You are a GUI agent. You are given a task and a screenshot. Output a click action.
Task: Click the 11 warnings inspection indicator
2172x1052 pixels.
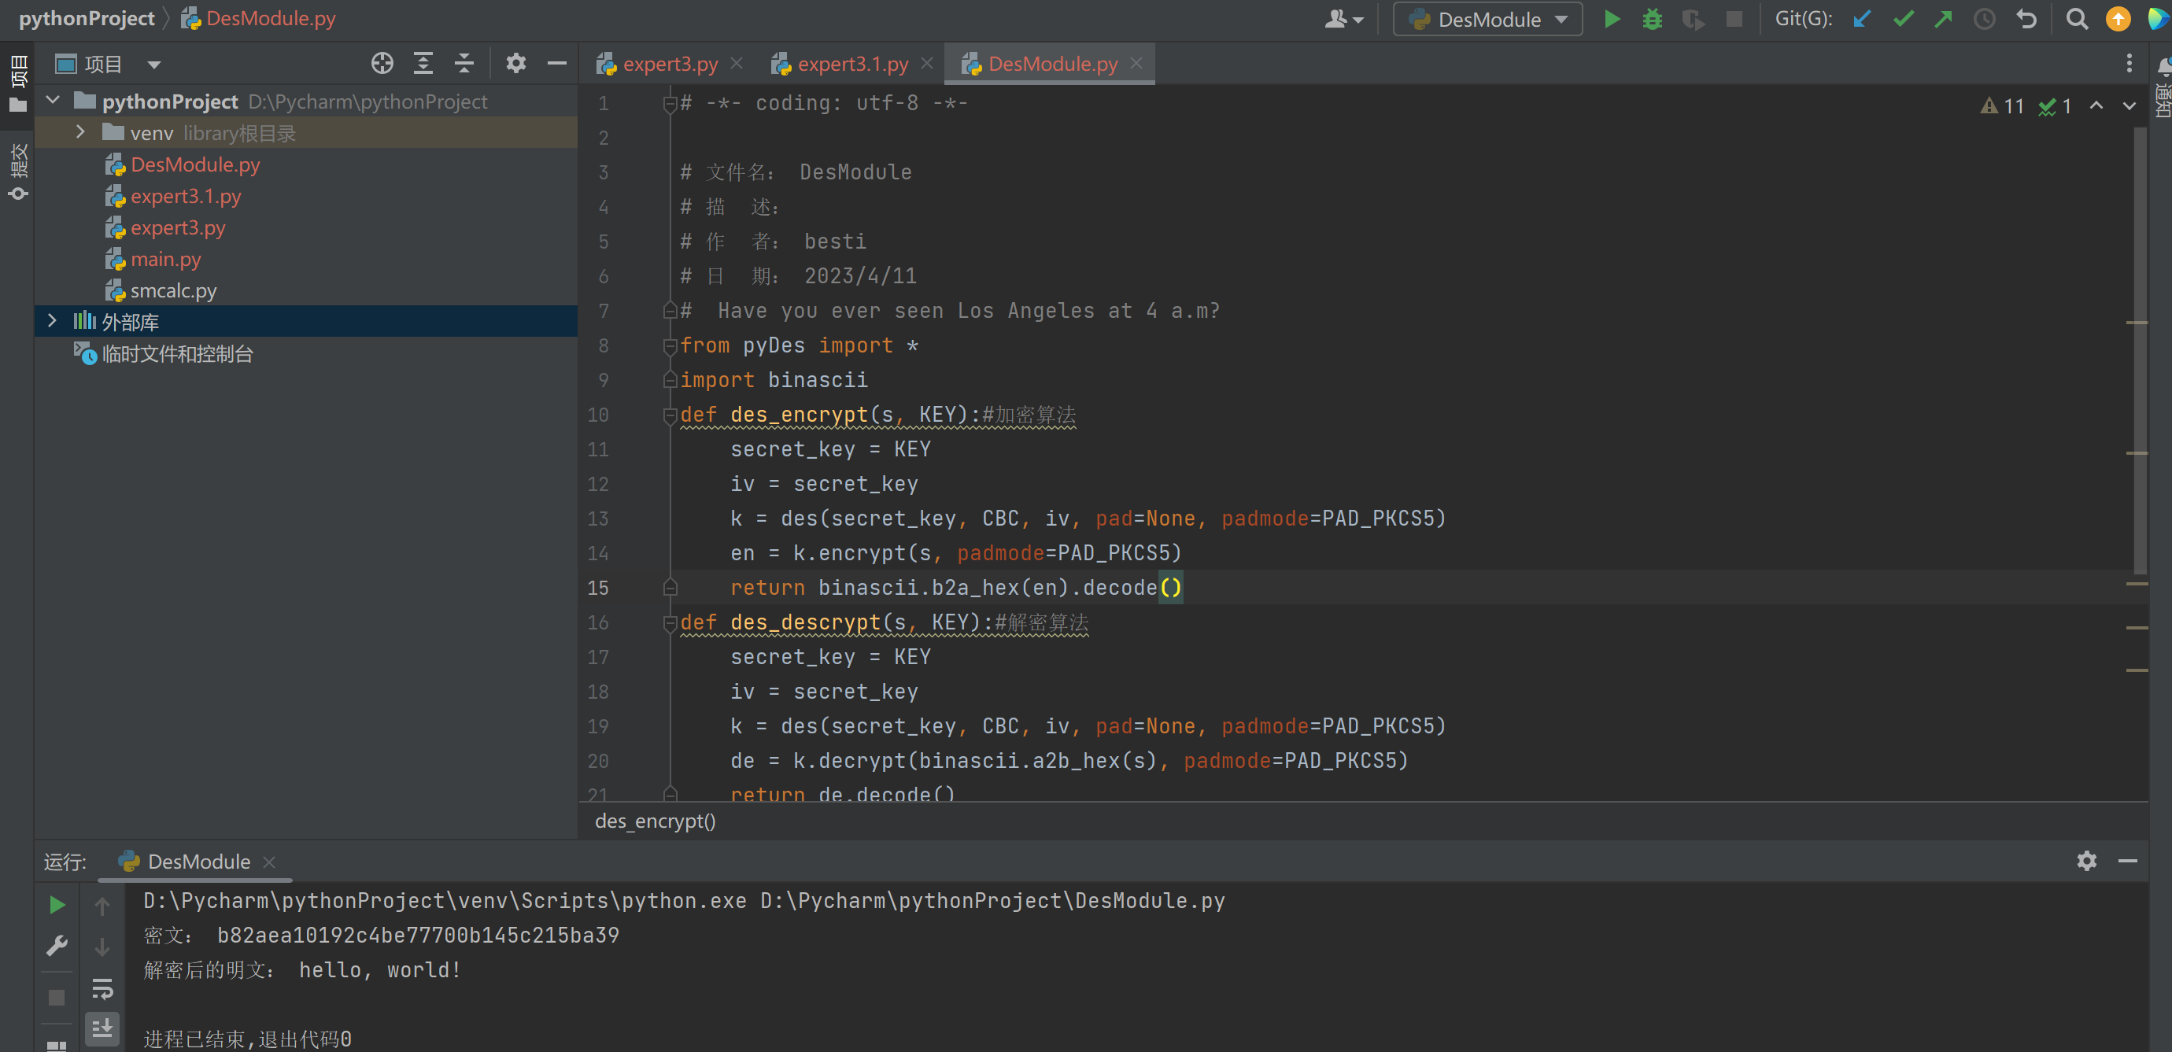click(x=2003, y=105)
